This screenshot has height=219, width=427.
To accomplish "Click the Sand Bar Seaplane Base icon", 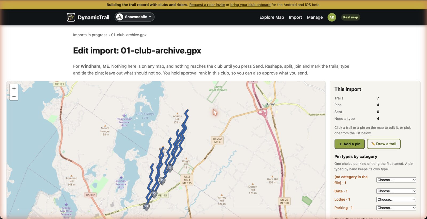I will pyautogui.click(x=121, y=177).
